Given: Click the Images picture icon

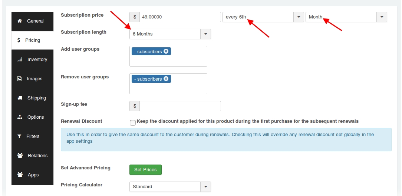Looking at the screenshot, I should pos(20,79).
